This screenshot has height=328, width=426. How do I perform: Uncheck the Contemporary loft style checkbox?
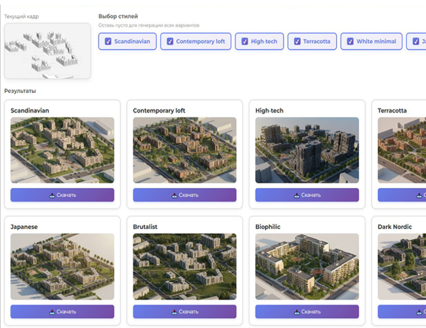pos(170,41)
